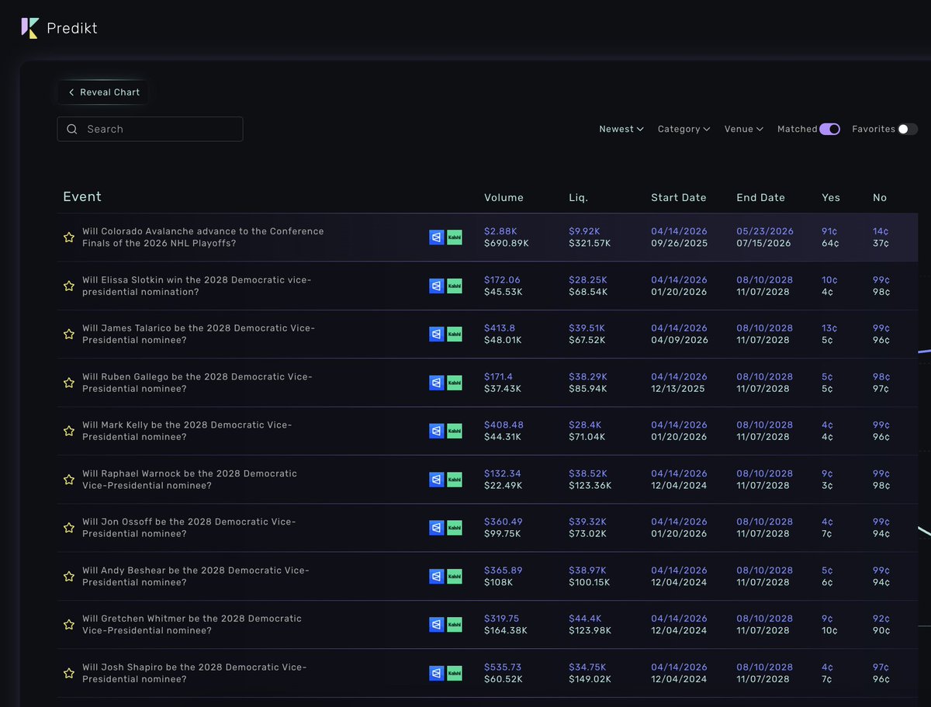
Task: Click the search magnifier icon
Action: tap(72, 130)
